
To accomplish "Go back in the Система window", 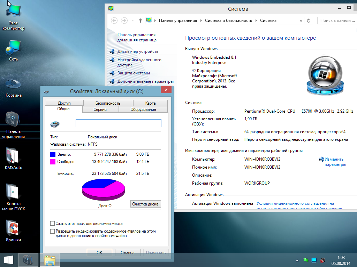I will pos(114,21).
